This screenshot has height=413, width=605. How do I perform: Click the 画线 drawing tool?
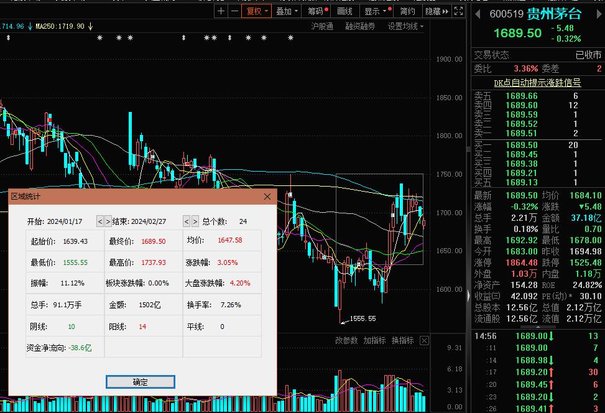344,11
